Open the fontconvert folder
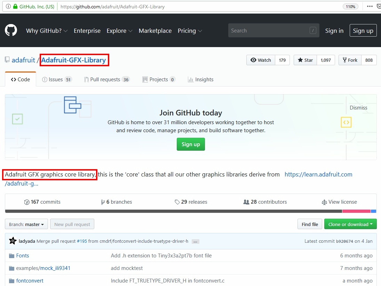 tap(30, 281)
